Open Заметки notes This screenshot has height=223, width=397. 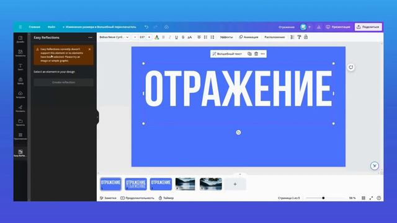(x=108, y=198)
